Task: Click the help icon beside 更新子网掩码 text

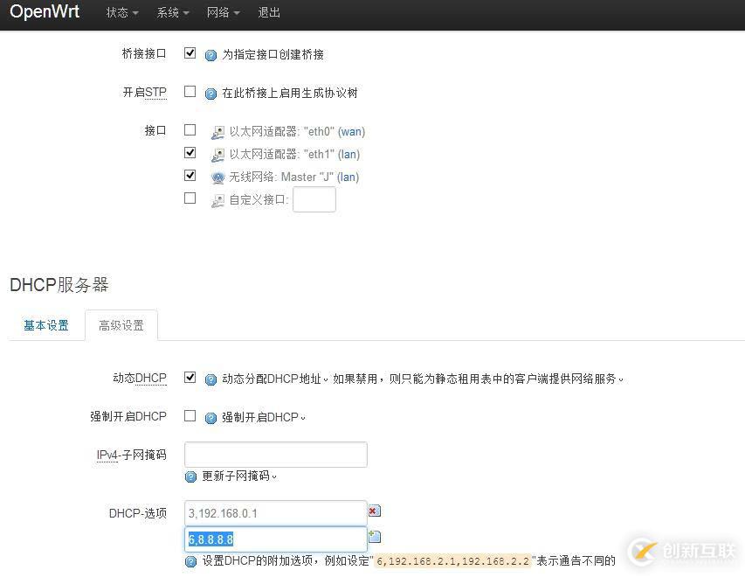Action: click(x=190, y=476)
